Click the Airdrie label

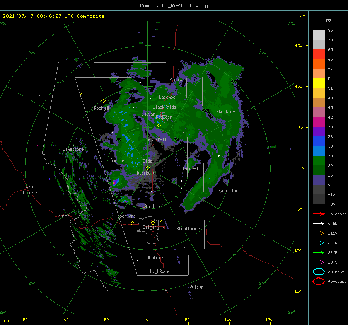(152, 206)
